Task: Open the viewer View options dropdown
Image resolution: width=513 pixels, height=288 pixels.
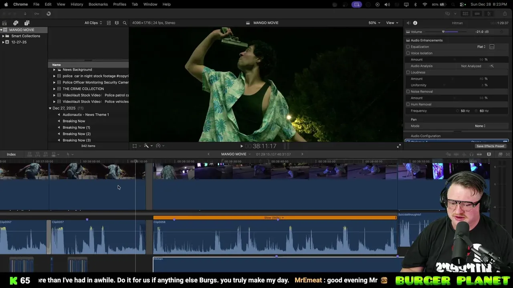Action: click(392, 23)
